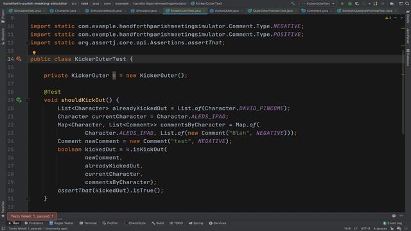The width and height of the screenshot is (411, 231).
Task: Click the variable k on line 16
Action: [114, 76]
